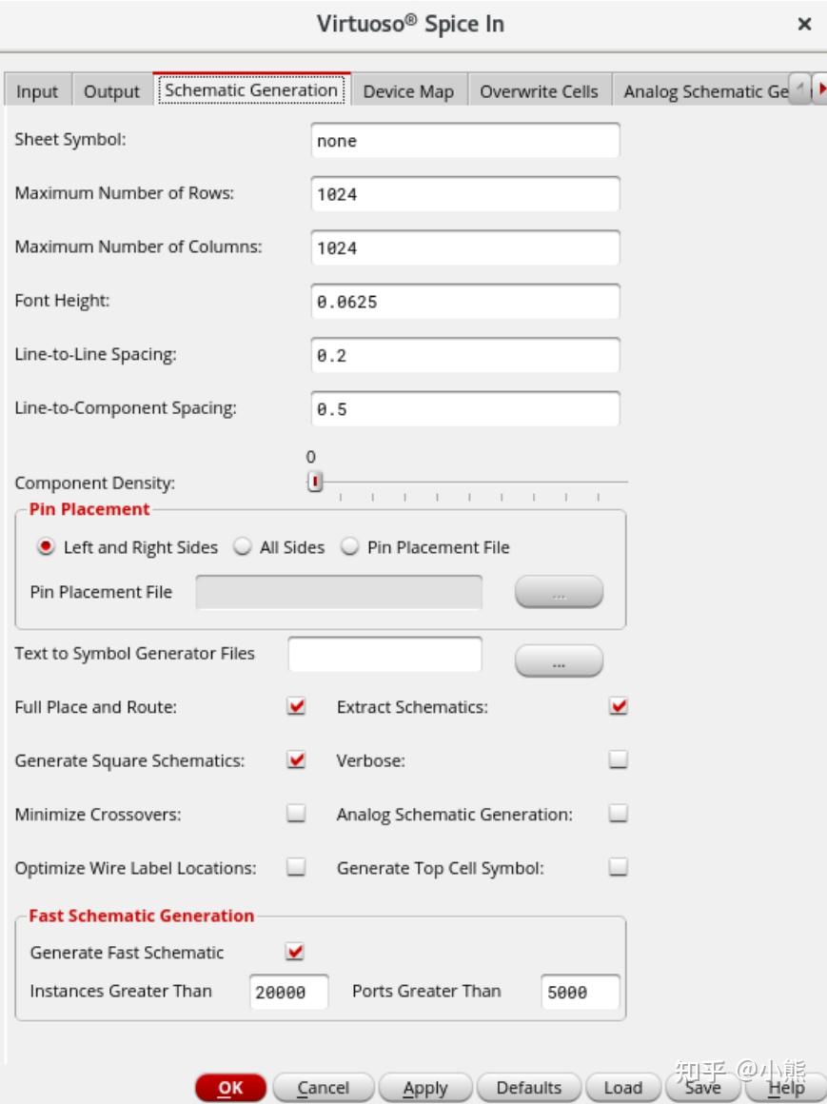Close the Spice In dialog
Screen dimensions: 827x1104
click(x=804, y=25)
